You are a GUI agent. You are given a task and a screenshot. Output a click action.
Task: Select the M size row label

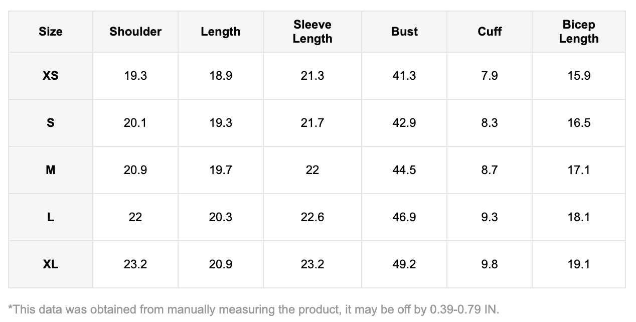[51, 170]
